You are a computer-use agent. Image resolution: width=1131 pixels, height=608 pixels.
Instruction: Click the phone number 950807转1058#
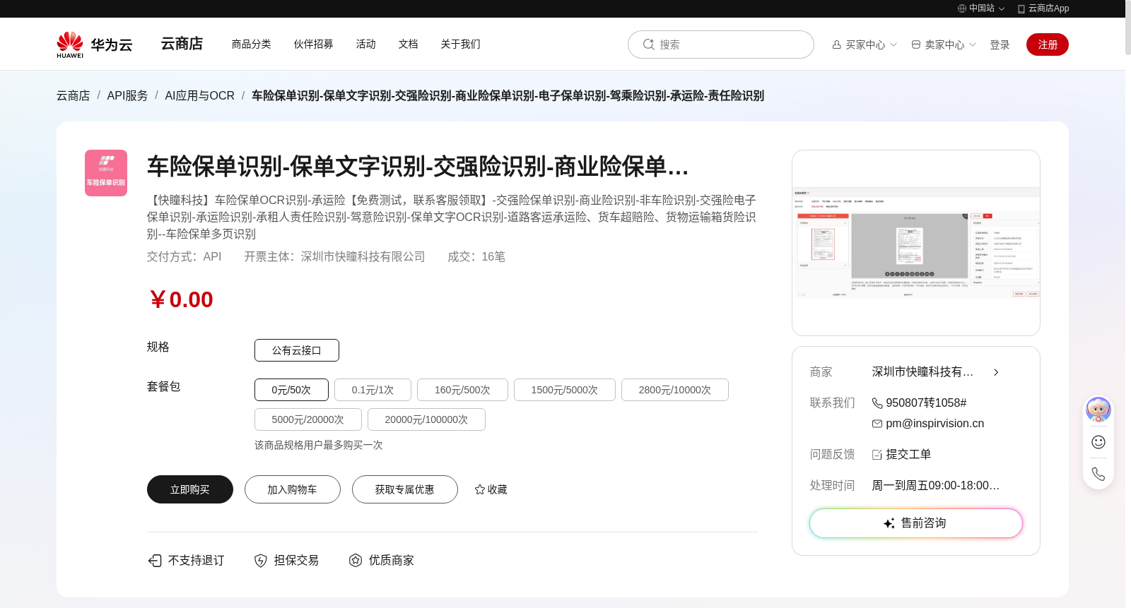pyautogui.click(x=926, y=403)
